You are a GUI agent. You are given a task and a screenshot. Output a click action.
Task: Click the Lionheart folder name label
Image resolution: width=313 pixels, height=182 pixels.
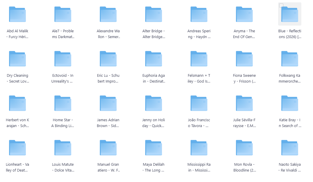[x=17, y=167]
